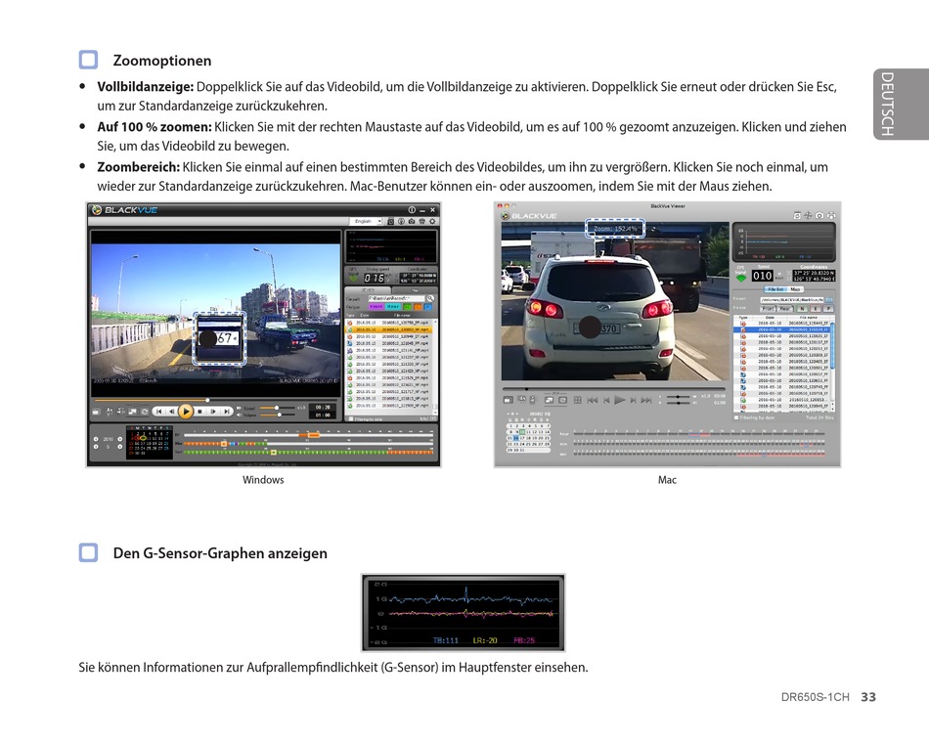Click the camera capture icon in Windows toolbar
Screen dimensions: 929x743
412,222
